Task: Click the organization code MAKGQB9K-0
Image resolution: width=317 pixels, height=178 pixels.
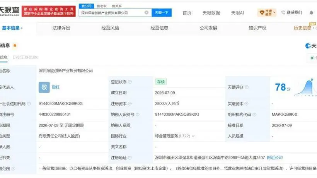Action: 285,114
